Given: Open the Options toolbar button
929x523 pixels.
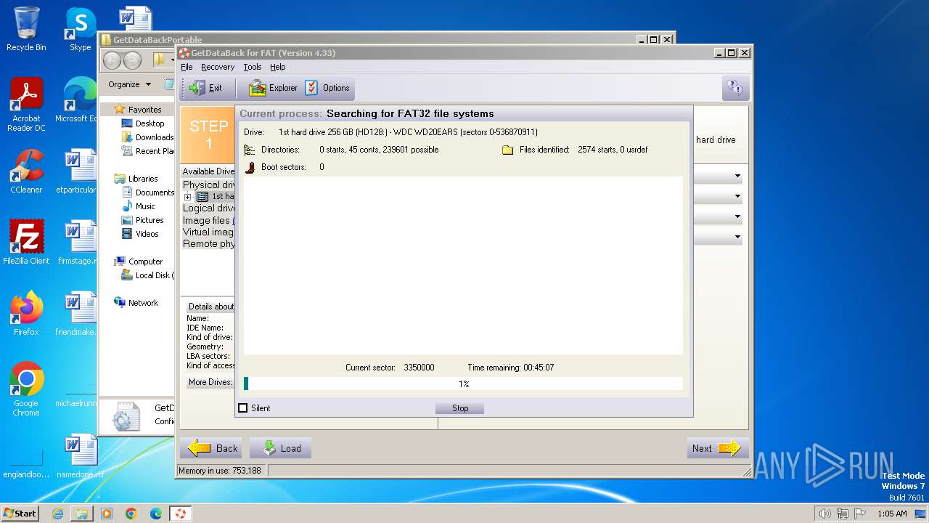Looking at the screenshot, I should [x=328, y=88].
